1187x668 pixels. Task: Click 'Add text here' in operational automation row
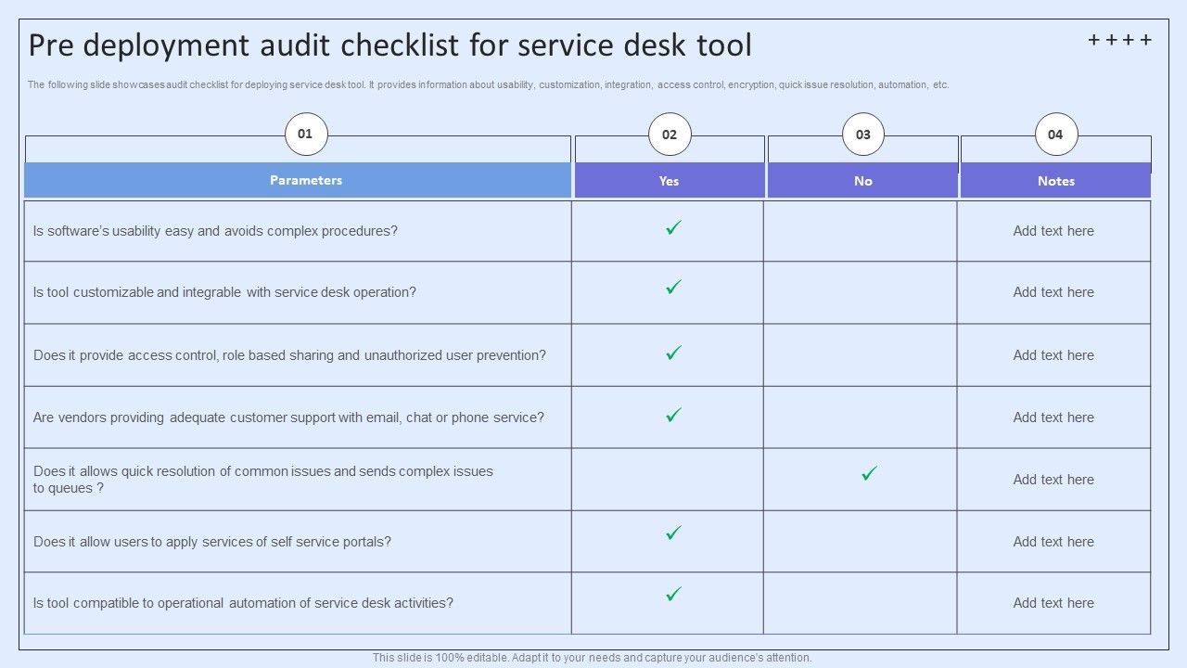click(x=1053, y=603)
